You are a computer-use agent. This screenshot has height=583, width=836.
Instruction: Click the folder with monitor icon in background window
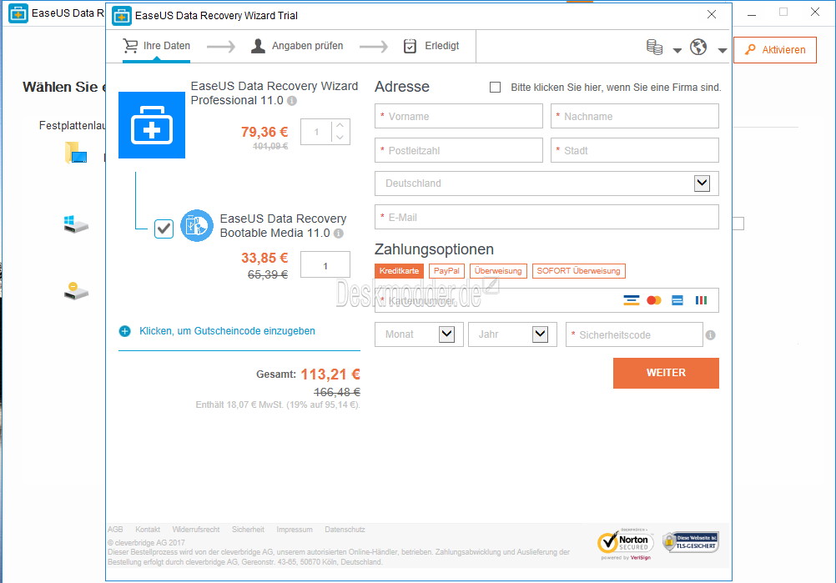[76, 153]
